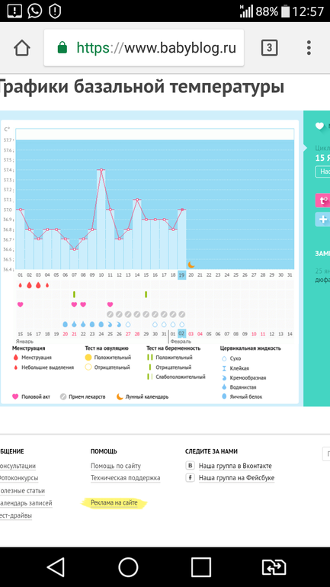Tap the Android back navigation button
Screen dimensions: 330x587
click(56, 566)
